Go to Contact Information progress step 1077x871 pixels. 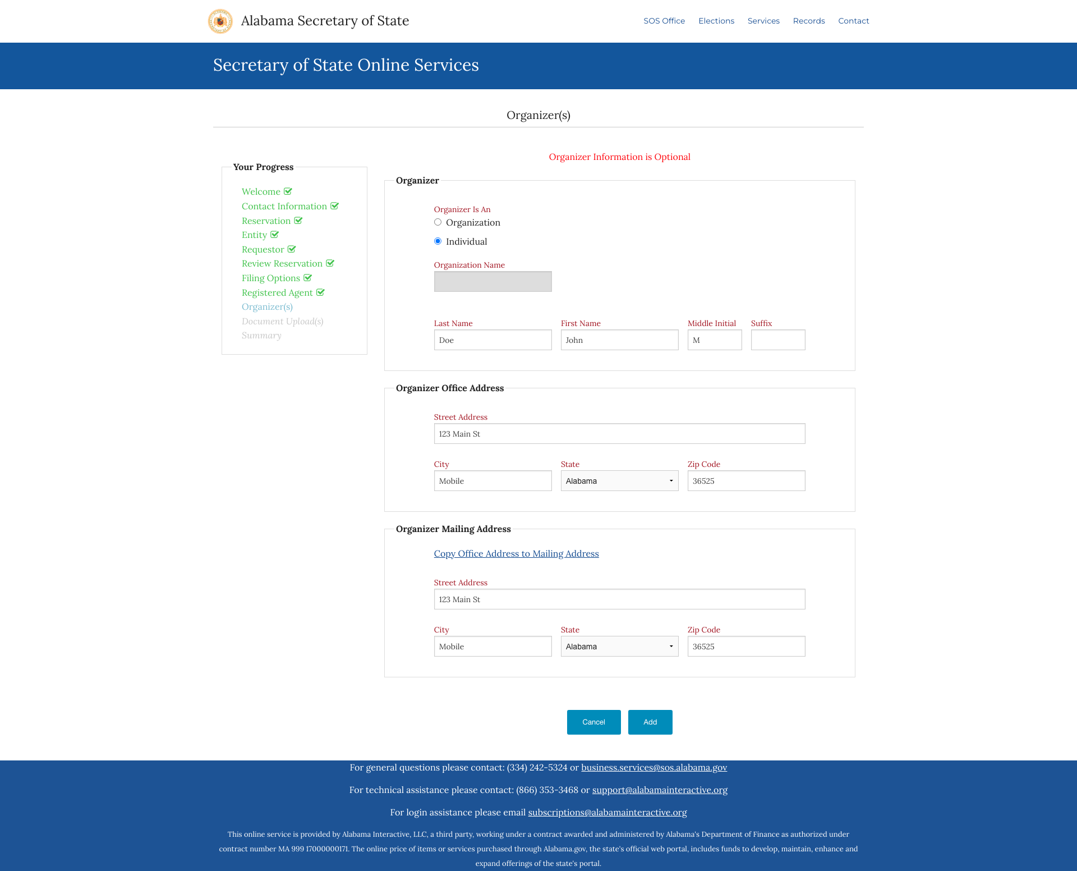[x=284, y=206]
